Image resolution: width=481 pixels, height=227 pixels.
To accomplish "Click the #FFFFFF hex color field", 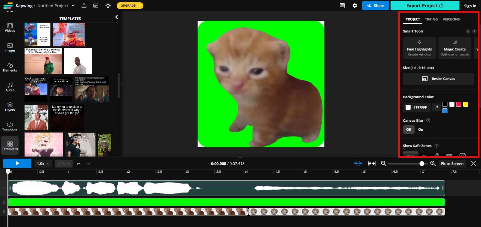I will click(x=417, y=107).
